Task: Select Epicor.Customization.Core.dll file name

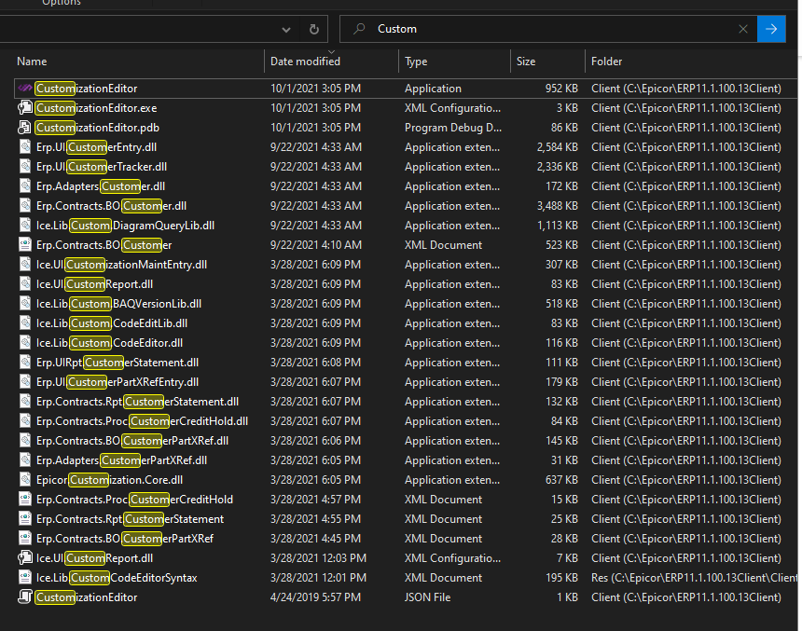Action: click(109, 480)
